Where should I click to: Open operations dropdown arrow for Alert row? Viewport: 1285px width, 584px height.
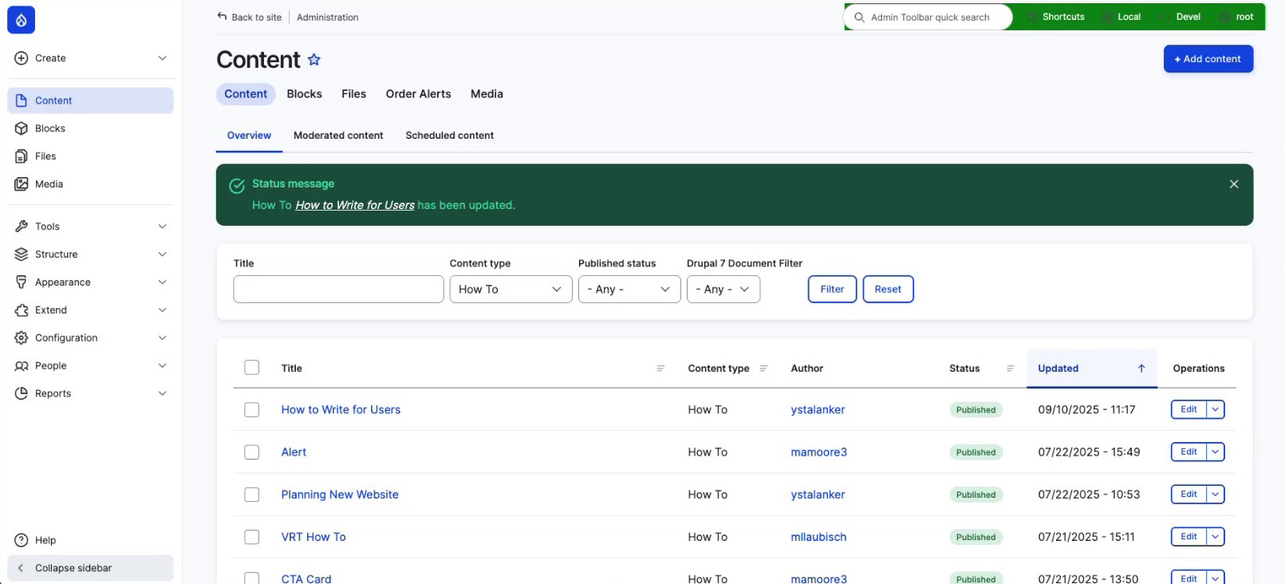(x=1216, y=452)
